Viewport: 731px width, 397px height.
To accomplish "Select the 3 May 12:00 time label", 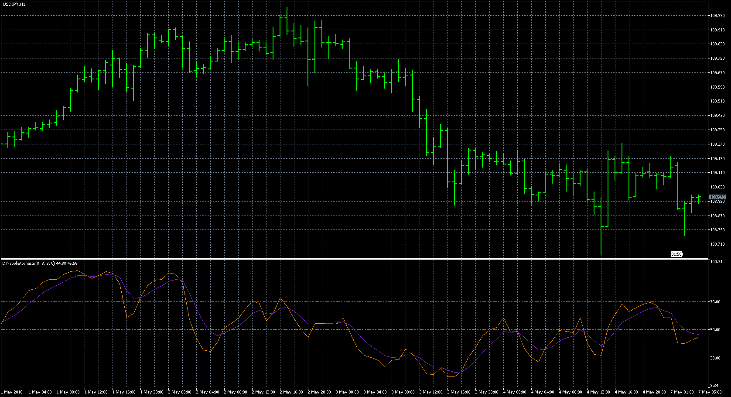I will click(x=431, y=392).
